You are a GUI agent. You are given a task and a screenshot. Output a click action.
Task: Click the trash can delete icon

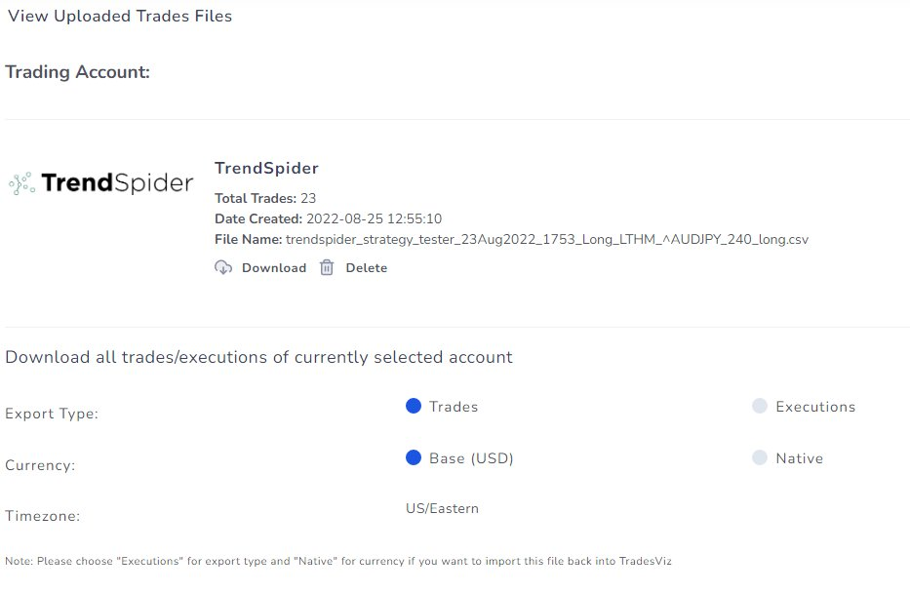[327, 267]
